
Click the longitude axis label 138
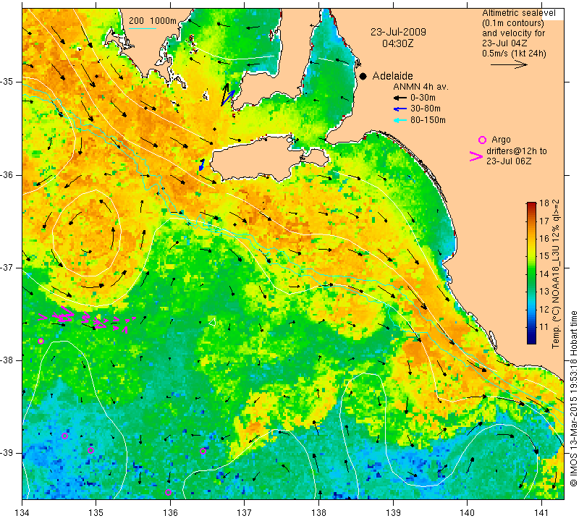point(318,512)
